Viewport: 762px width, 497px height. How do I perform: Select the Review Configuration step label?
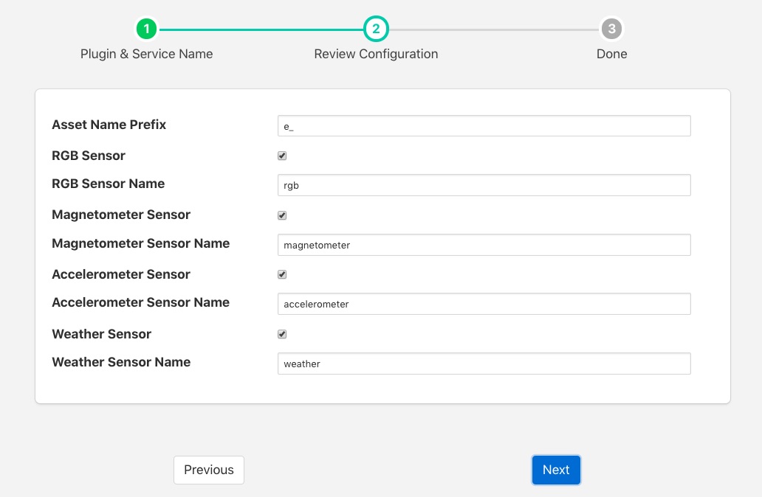[376, 54]
